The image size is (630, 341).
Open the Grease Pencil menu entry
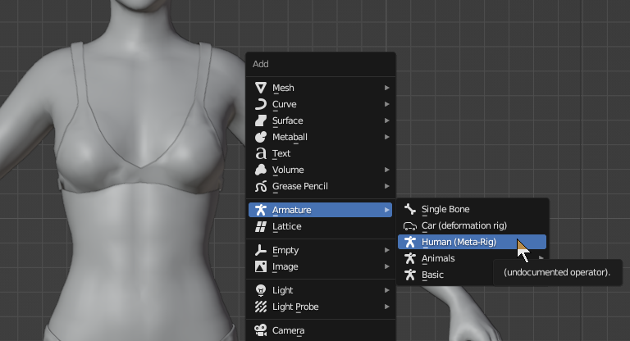pyautogui.click(x=320, y=186)
